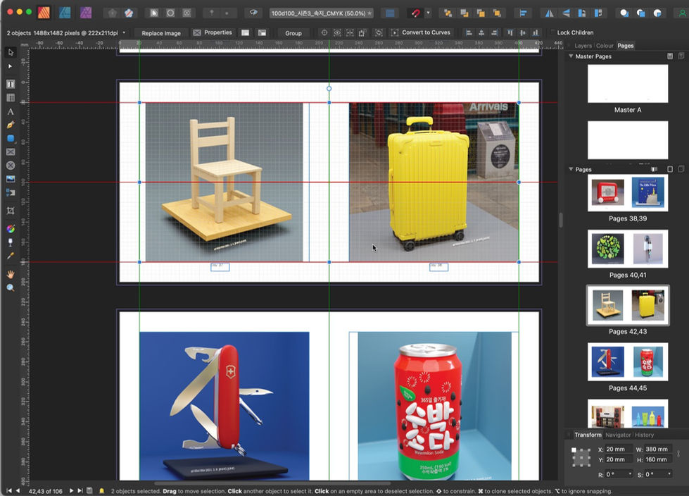Open picture frame Properties
689x496 pixels.
pos(213,32)
